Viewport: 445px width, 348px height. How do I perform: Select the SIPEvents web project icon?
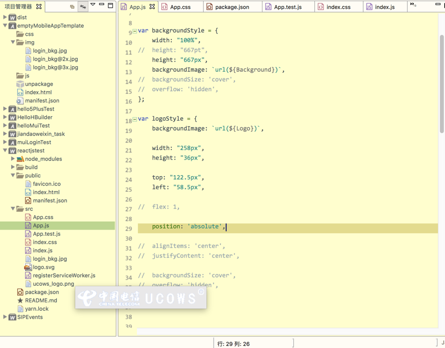click(x=12, y=317)
